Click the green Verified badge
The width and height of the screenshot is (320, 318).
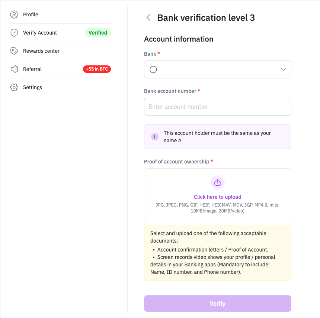(x=98, y=33)
